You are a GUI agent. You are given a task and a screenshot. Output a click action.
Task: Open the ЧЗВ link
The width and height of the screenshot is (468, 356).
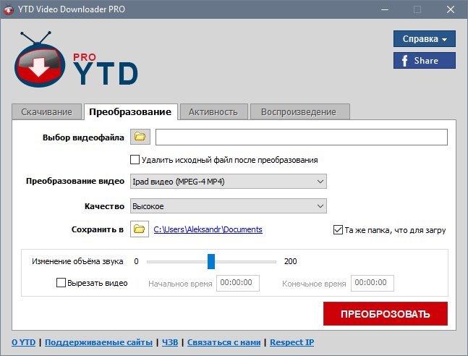click(x=170, y=342)
